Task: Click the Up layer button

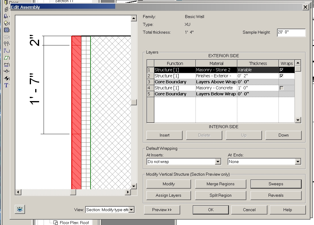Action: [x=244, y=135]
